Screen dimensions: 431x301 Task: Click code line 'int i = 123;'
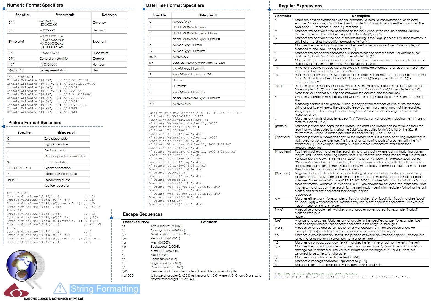[x=17, y=193]
